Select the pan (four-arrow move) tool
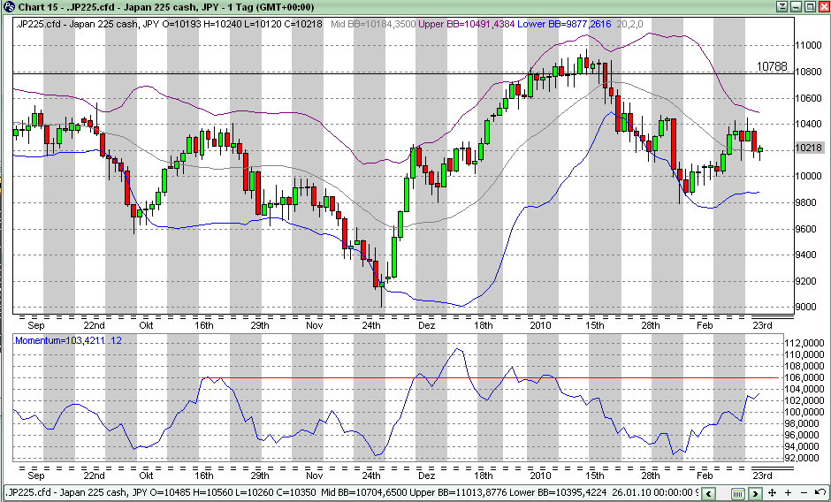The image size is (831, 502). tap(772, 493)
